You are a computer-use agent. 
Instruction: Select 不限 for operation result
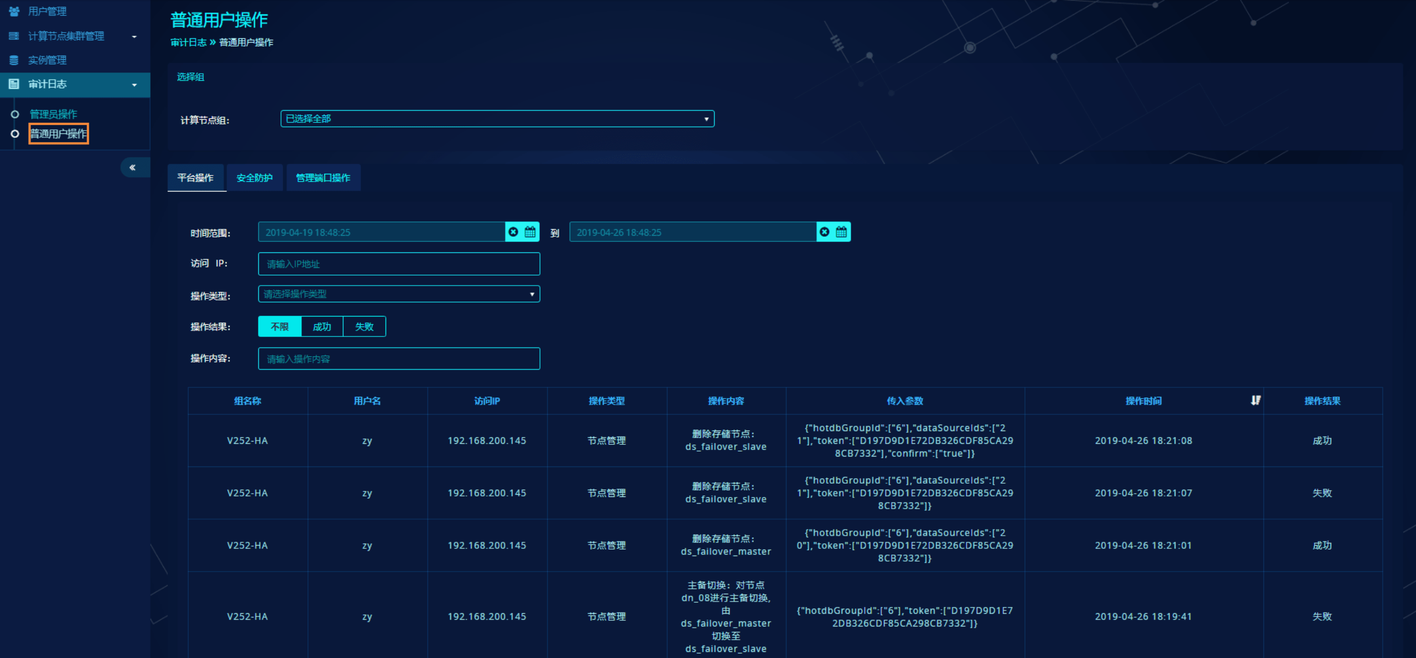(280, 327)
